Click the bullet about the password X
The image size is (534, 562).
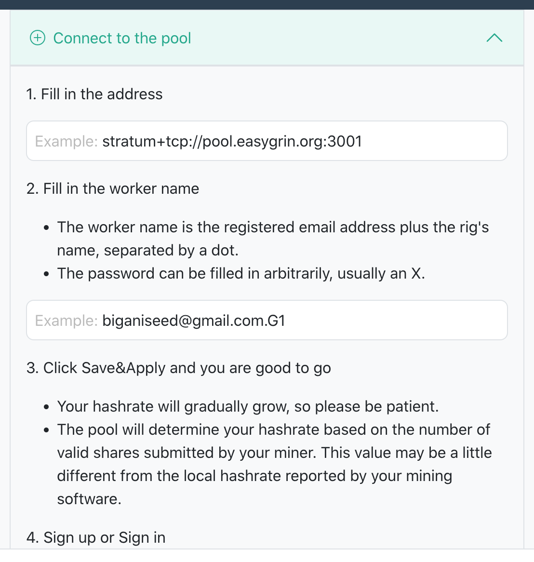241,273
